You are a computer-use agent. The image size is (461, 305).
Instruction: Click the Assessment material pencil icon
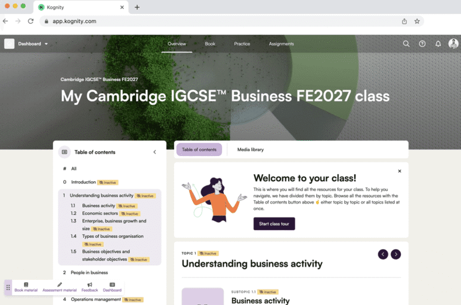point(60,285)
